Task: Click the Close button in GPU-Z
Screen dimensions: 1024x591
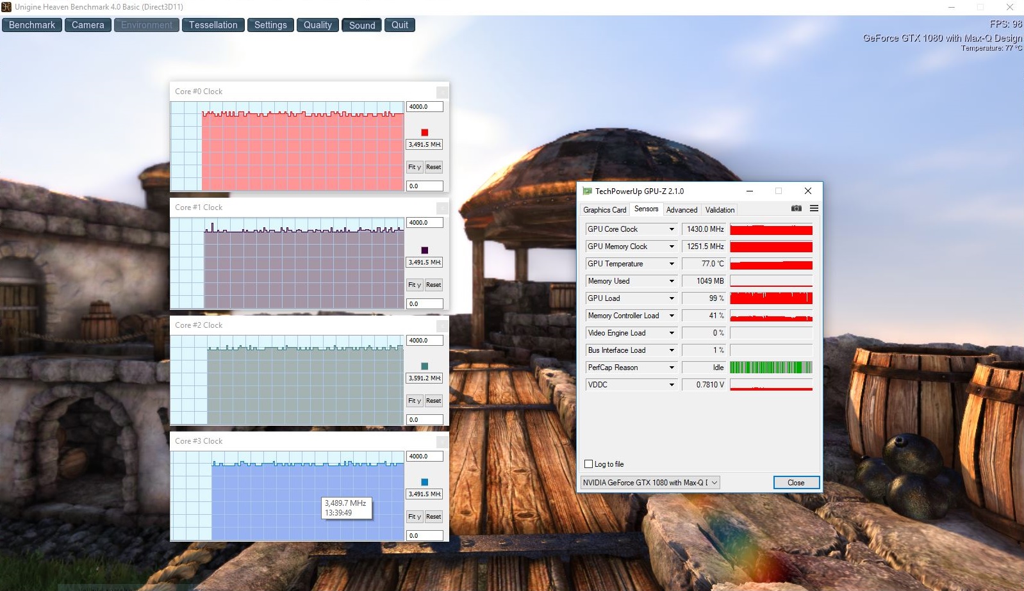Action: [796, 483]
